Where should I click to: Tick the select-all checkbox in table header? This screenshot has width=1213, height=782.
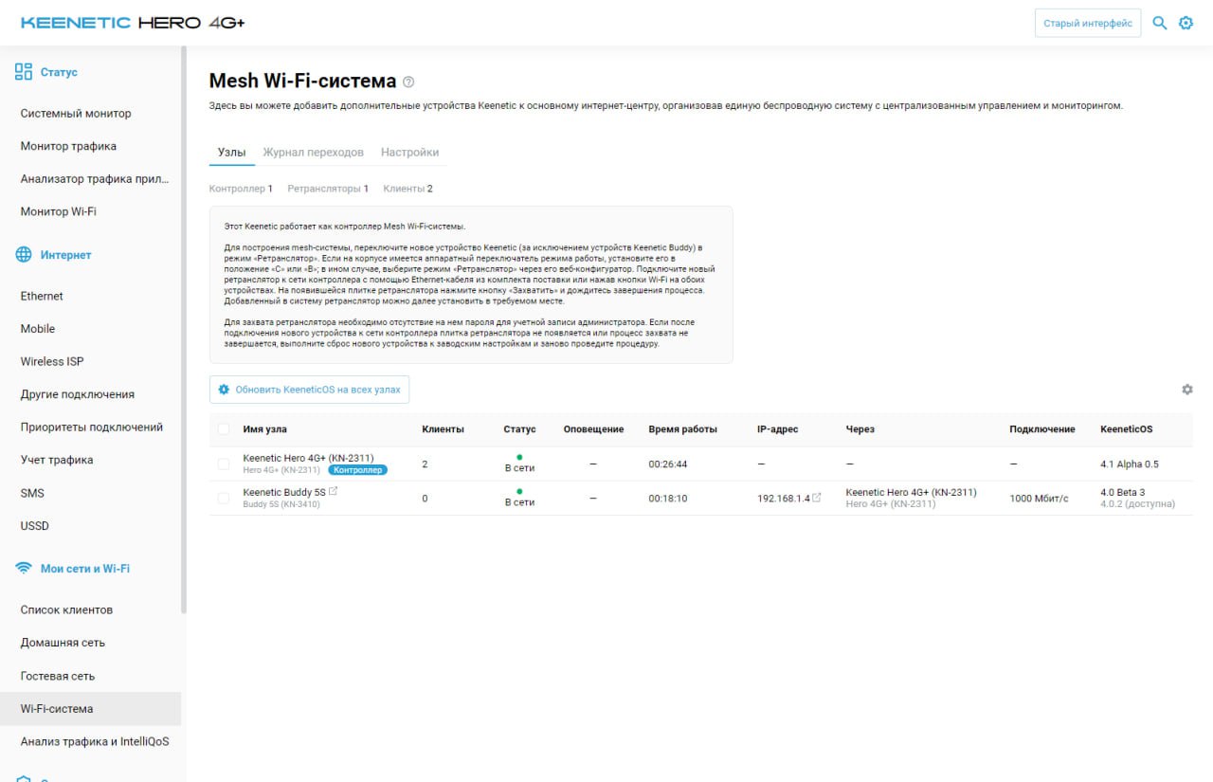click(x=224, y=429)
